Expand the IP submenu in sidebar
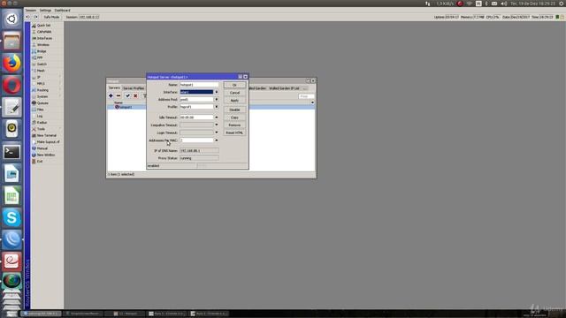 [39, 77]
